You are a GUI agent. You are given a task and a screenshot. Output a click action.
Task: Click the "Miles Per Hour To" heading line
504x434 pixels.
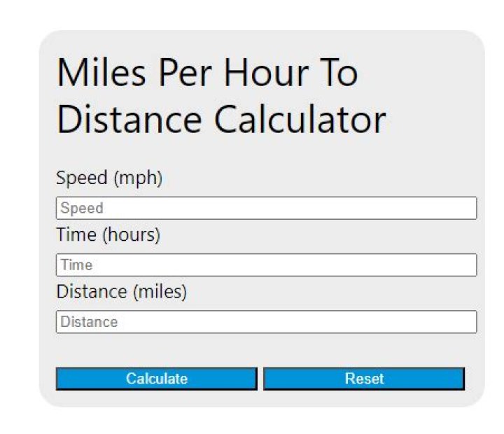tap(207, 73)
